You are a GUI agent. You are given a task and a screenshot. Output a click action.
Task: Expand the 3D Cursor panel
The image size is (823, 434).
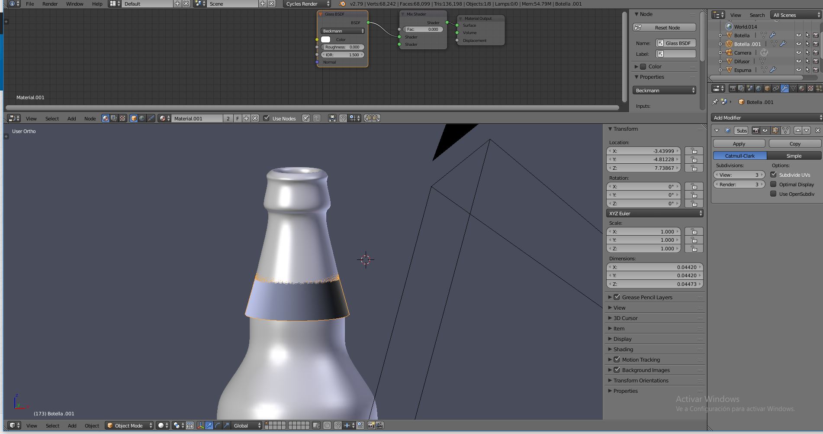(x=625, y=318)
